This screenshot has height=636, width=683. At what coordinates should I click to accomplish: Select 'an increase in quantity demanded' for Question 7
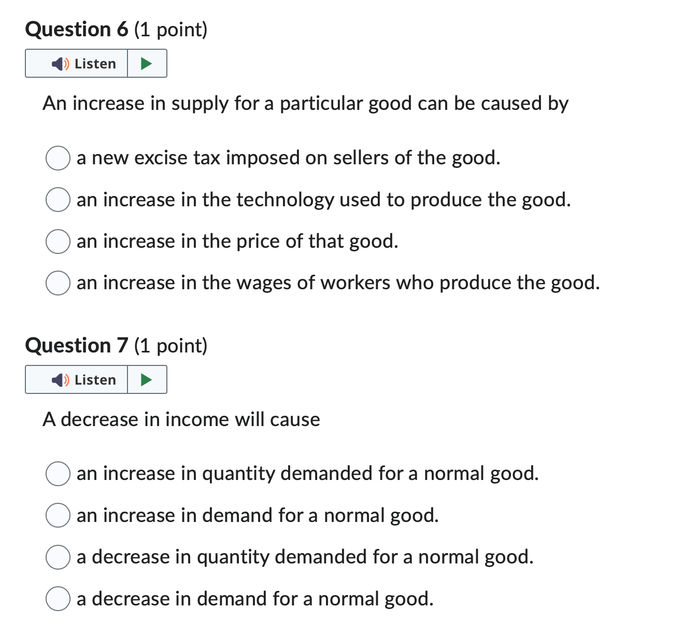coord(58,473)
